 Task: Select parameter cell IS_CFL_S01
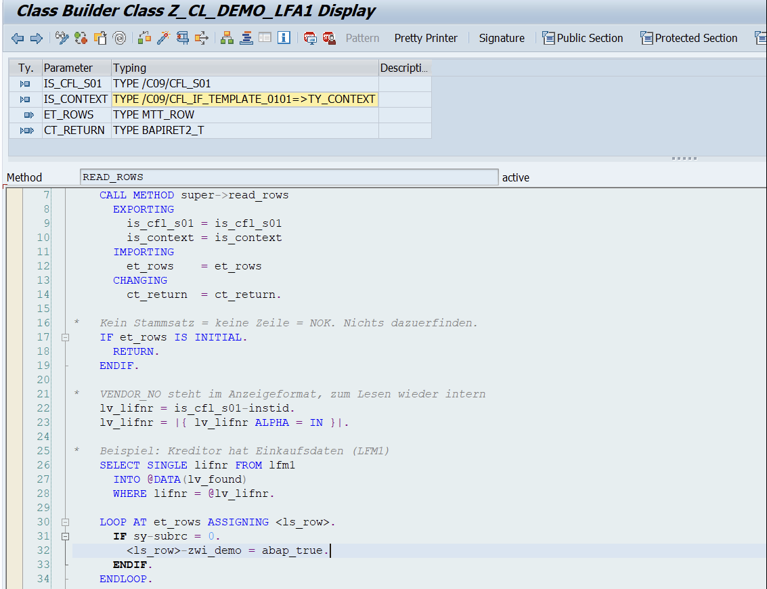(76, 84)
